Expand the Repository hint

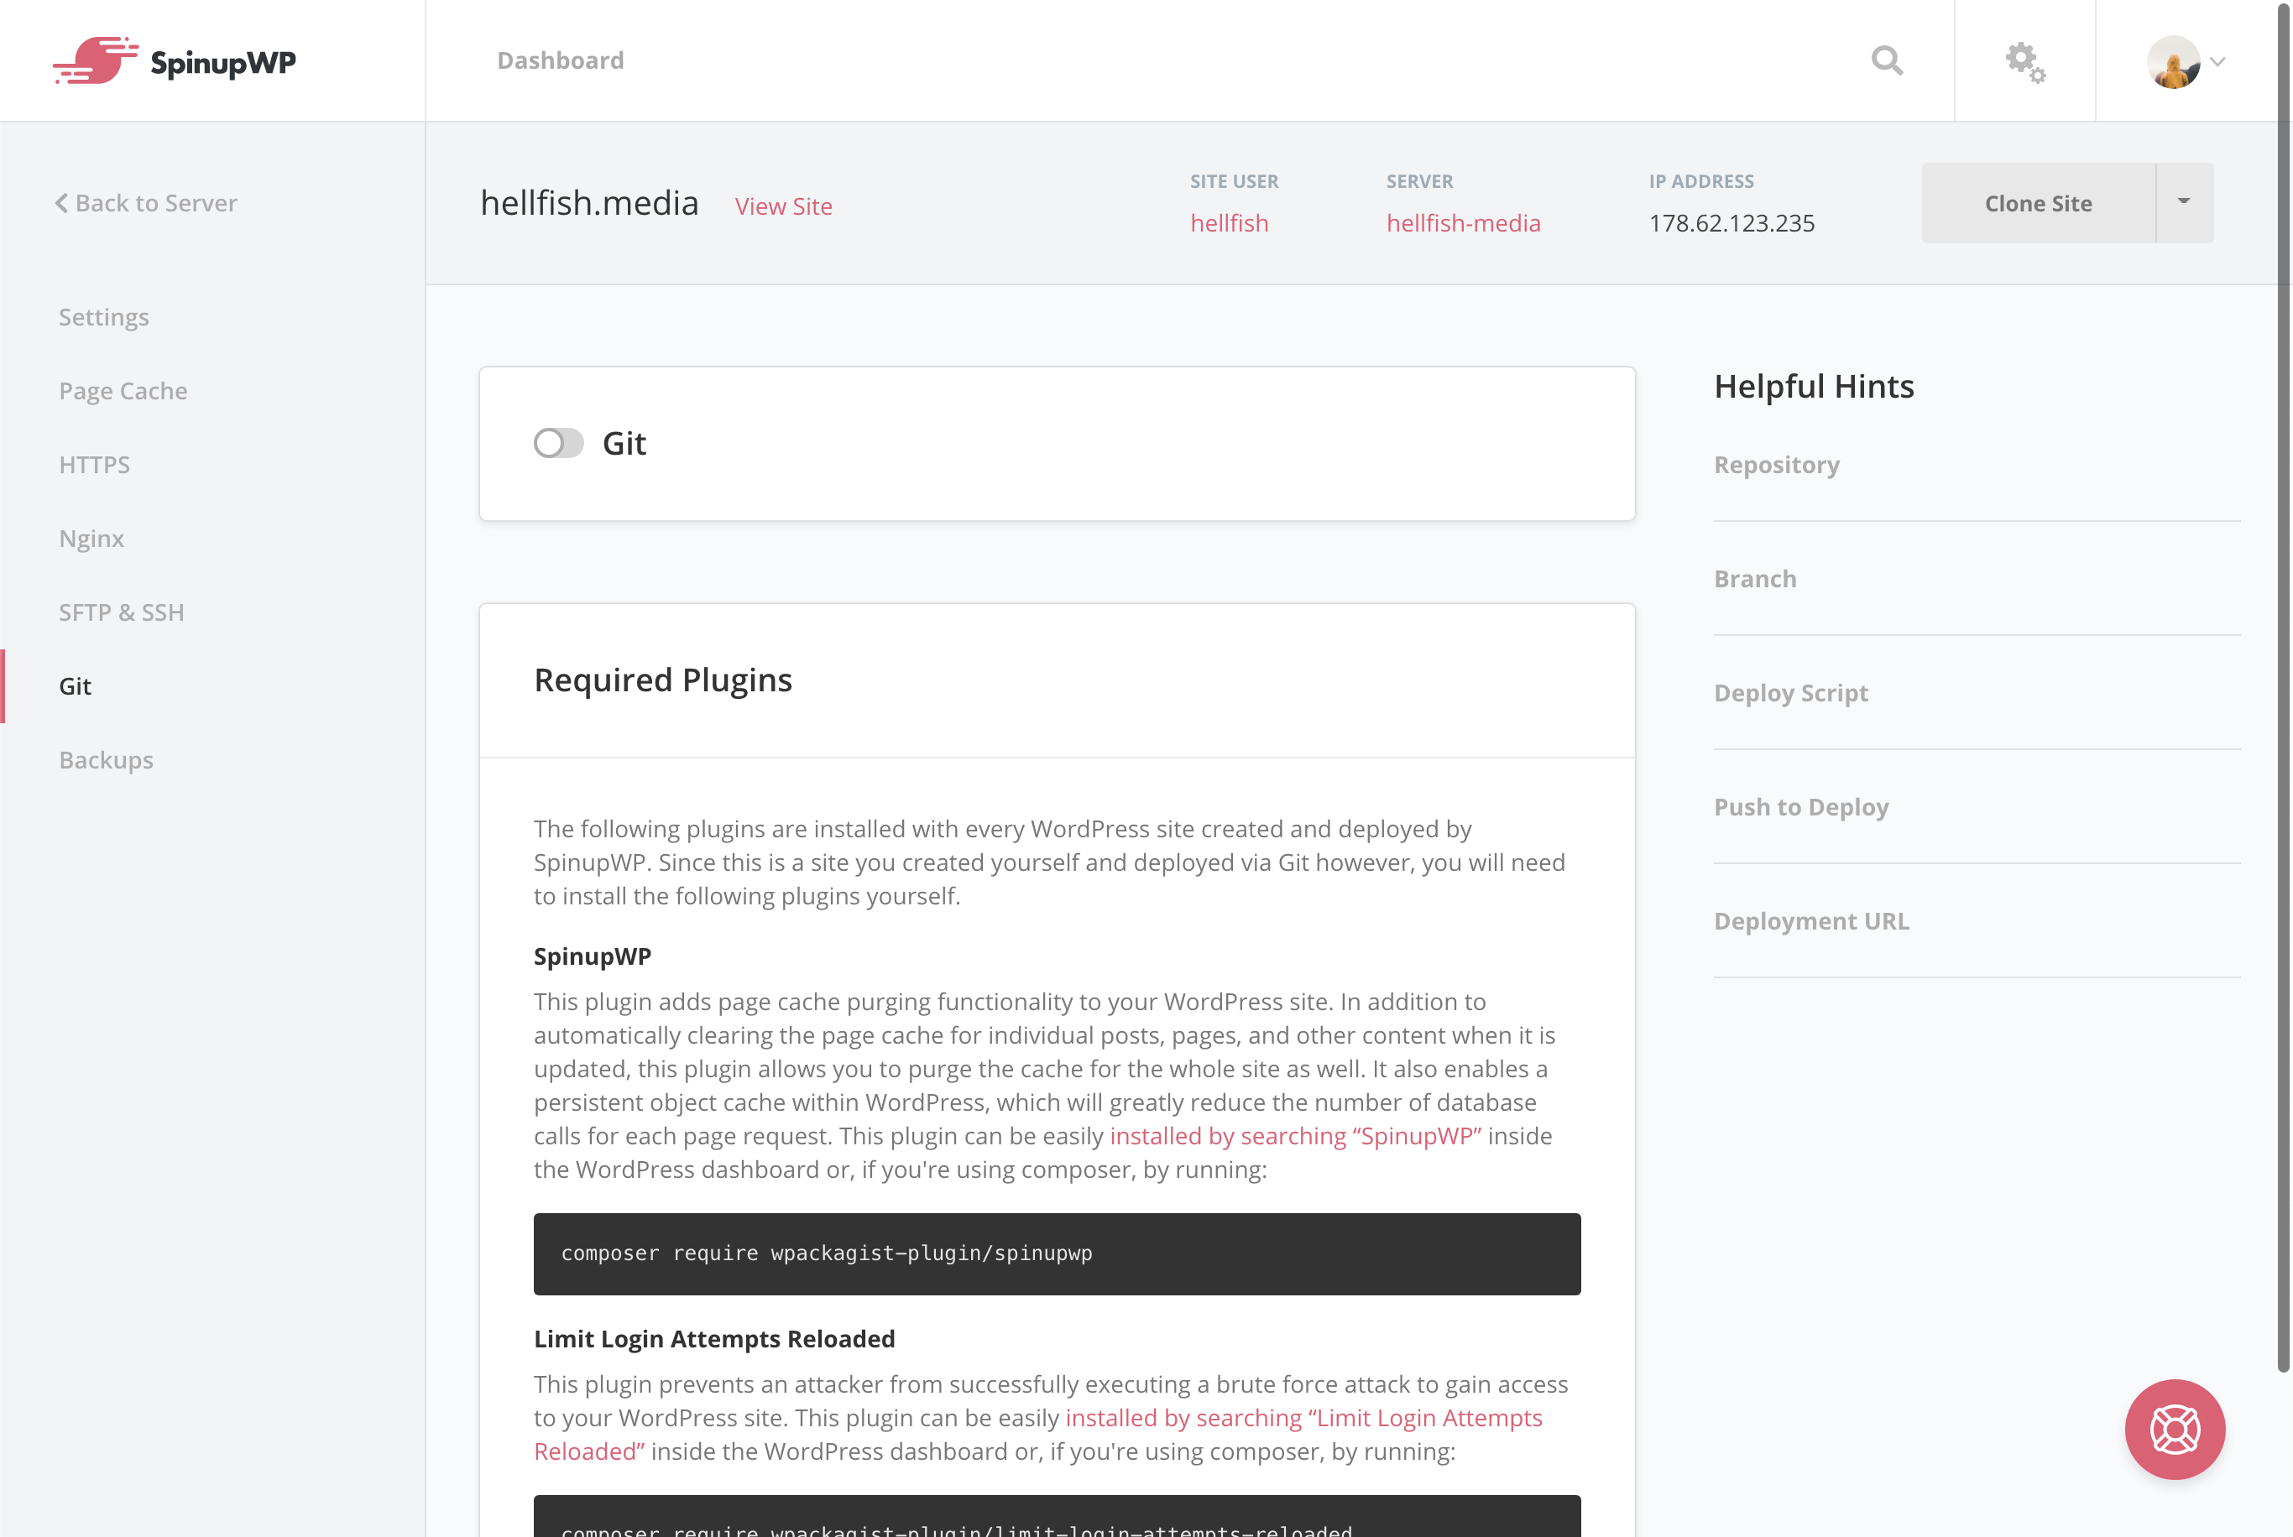(x=1776, y=465)
